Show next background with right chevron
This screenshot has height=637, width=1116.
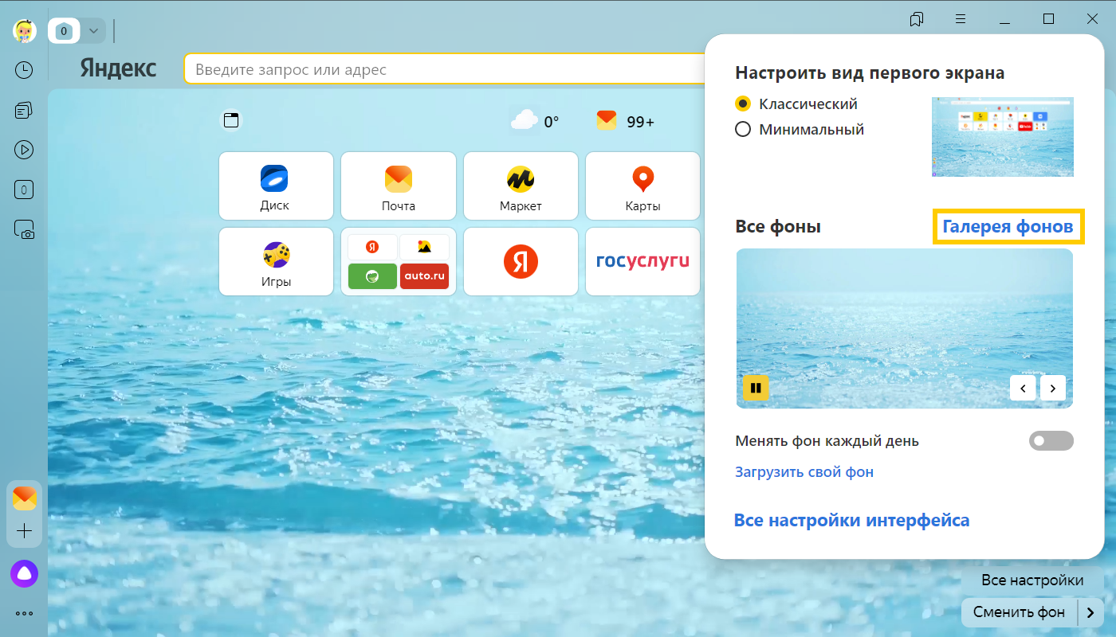point(1052,388)
